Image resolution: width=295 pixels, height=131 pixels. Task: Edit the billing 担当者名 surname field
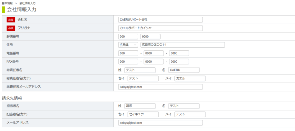tap(140, 106)
